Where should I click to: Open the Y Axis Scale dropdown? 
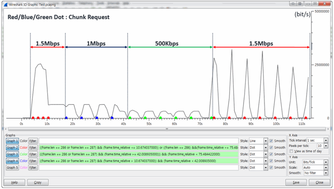(315, 167)
